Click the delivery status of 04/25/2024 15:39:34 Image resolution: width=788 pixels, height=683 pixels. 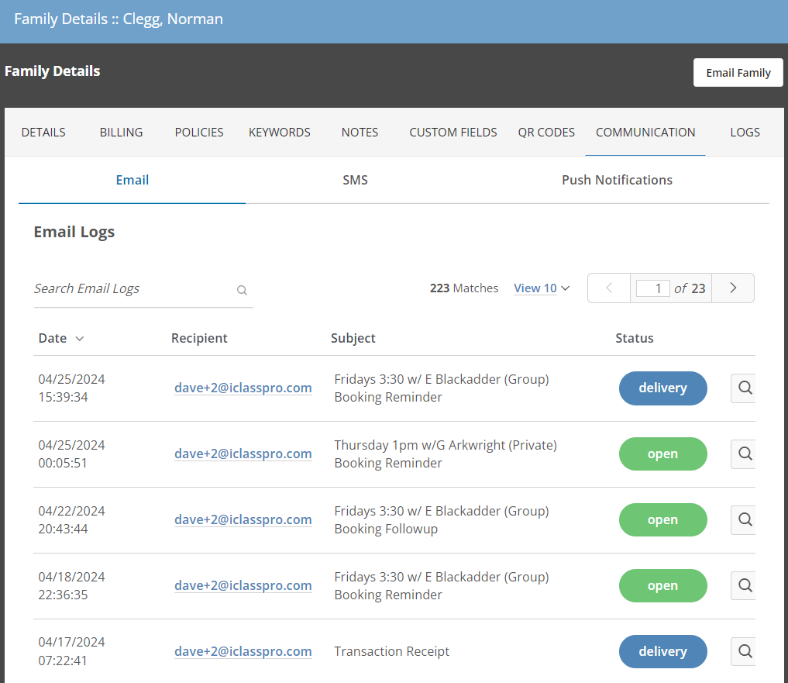tap(662, 388)
